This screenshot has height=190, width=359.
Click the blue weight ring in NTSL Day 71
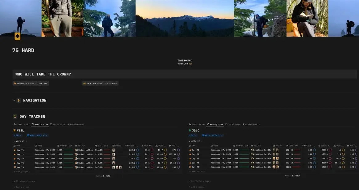(x=138, y=150)
